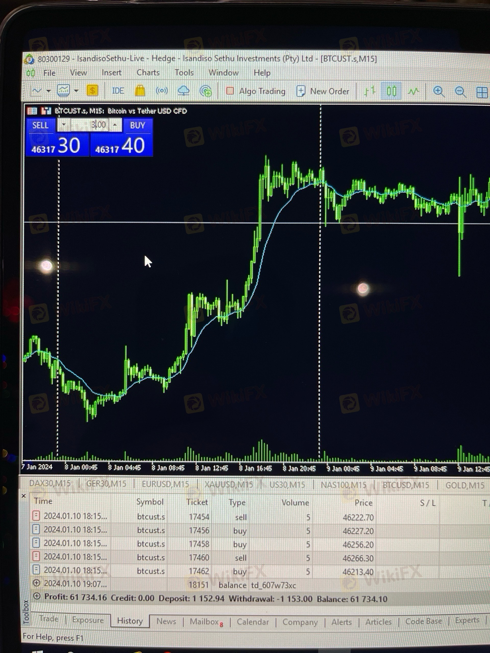Open the Signals broadcast icon
490x653 pixels.
162,91
